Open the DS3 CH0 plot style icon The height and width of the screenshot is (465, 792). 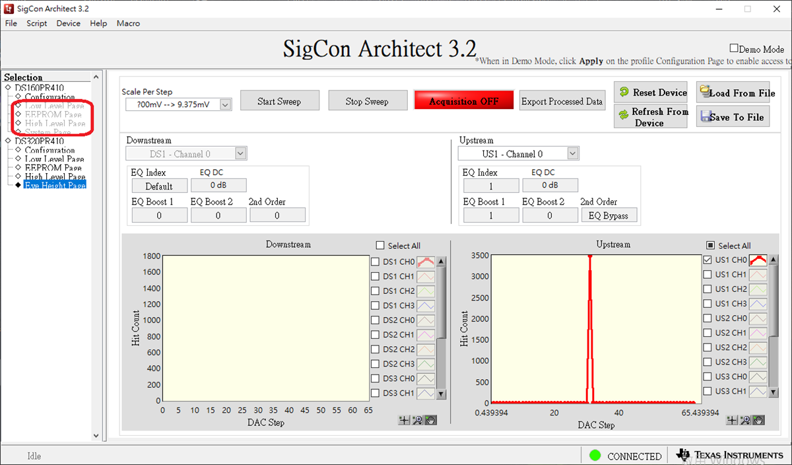point(426,378)
